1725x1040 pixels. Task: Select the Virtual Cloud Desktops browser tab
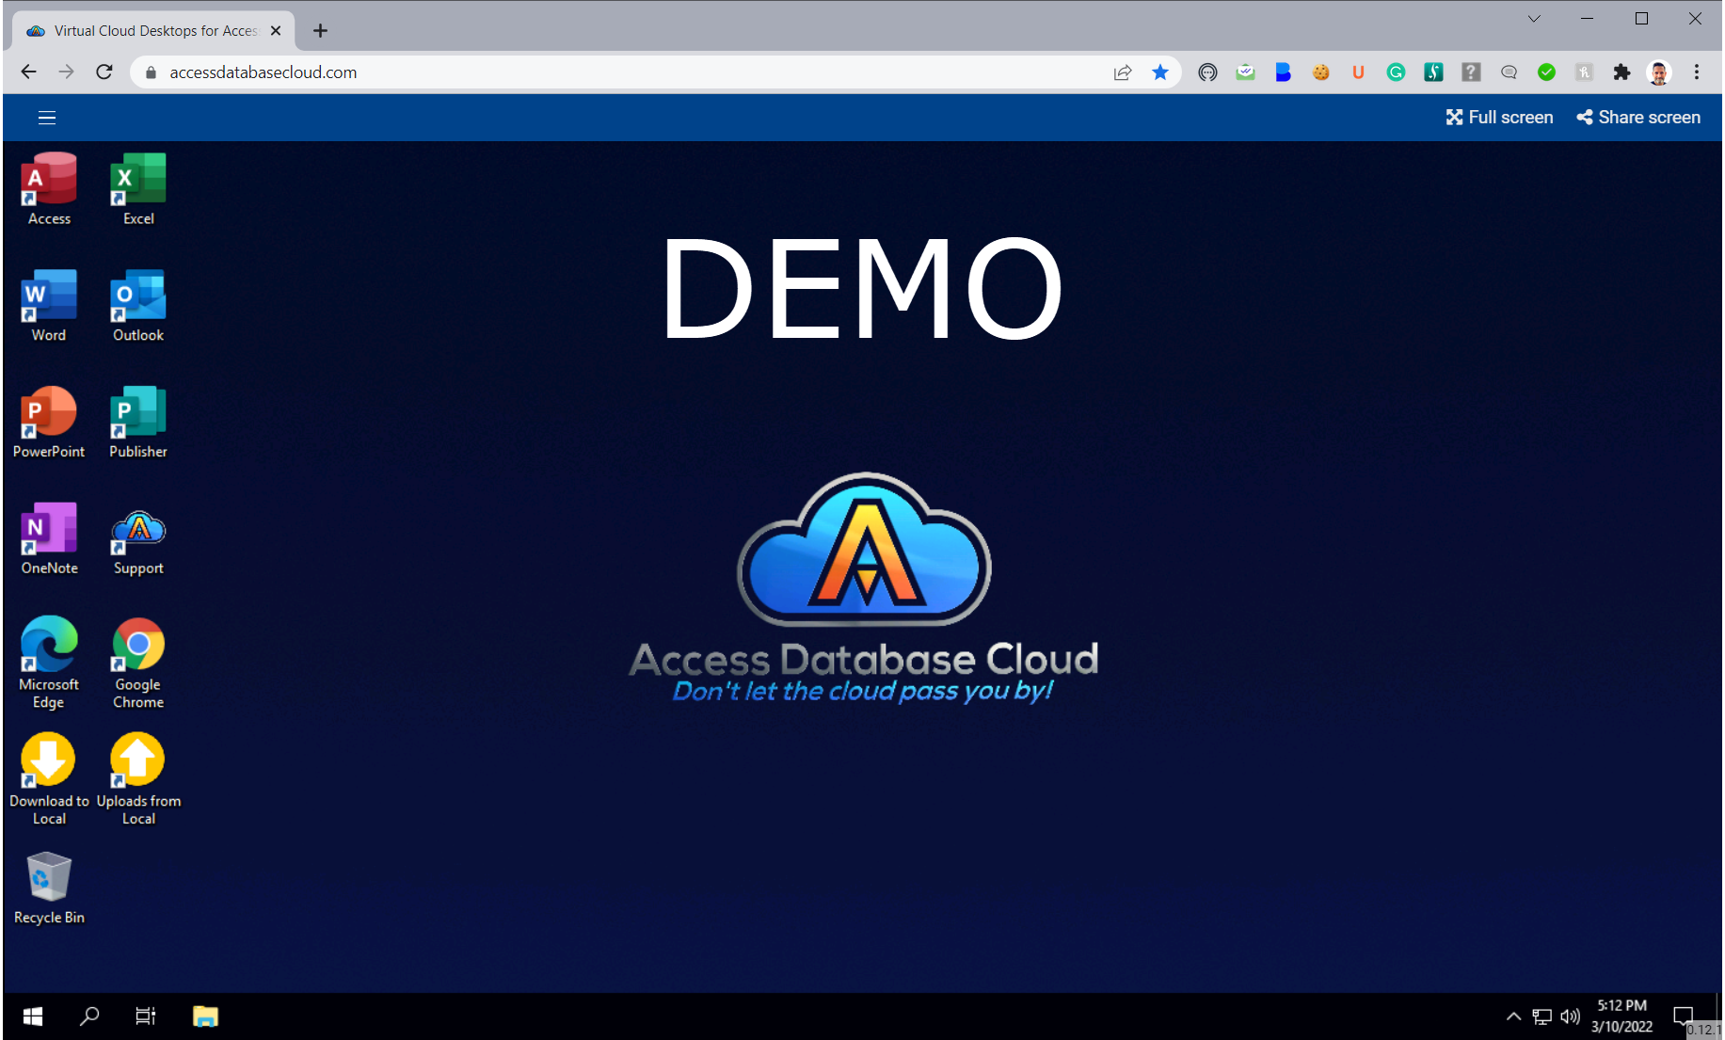pos(151,29)
